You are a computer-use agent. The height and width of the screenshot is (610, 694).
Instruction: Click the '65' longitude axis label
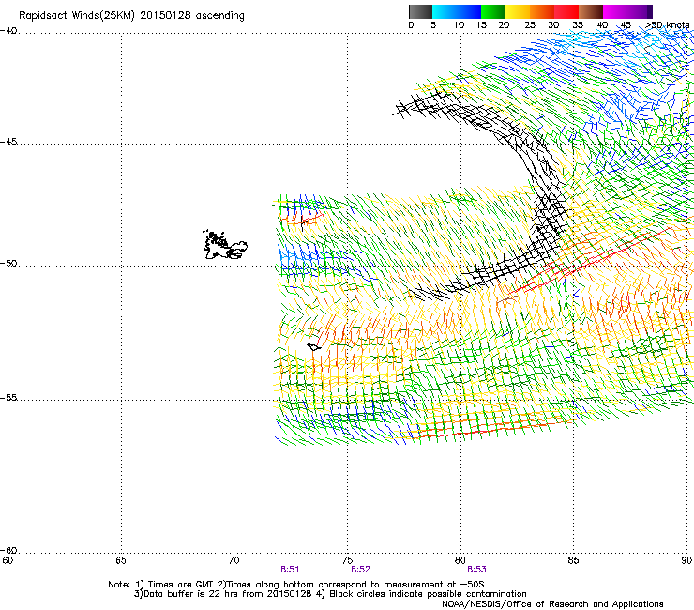coord(120,560)
